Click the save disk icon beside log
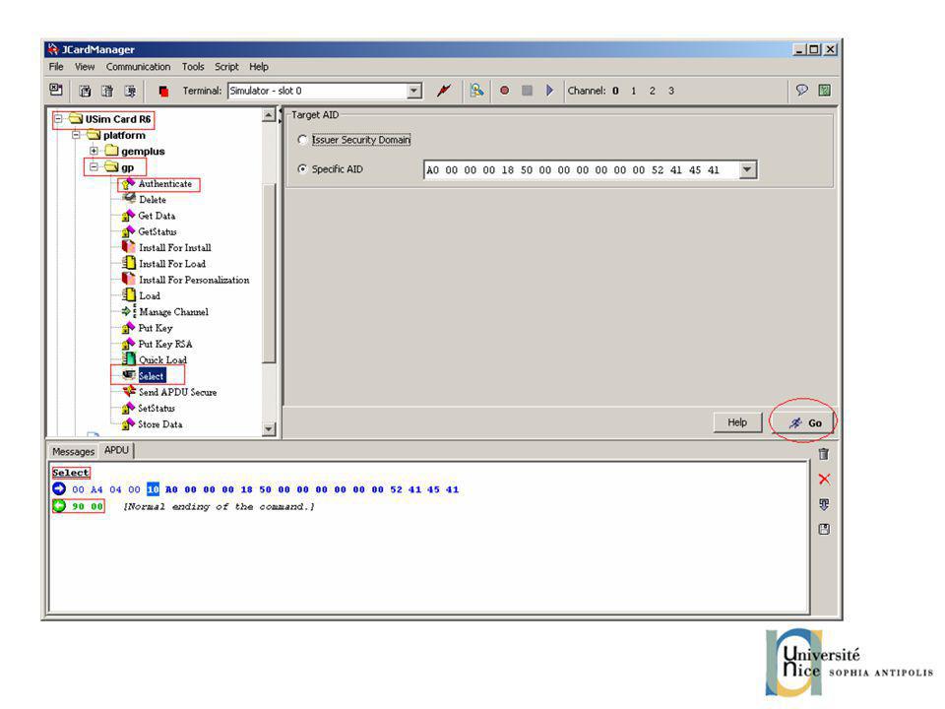The image size is (945, 709). 824,530
